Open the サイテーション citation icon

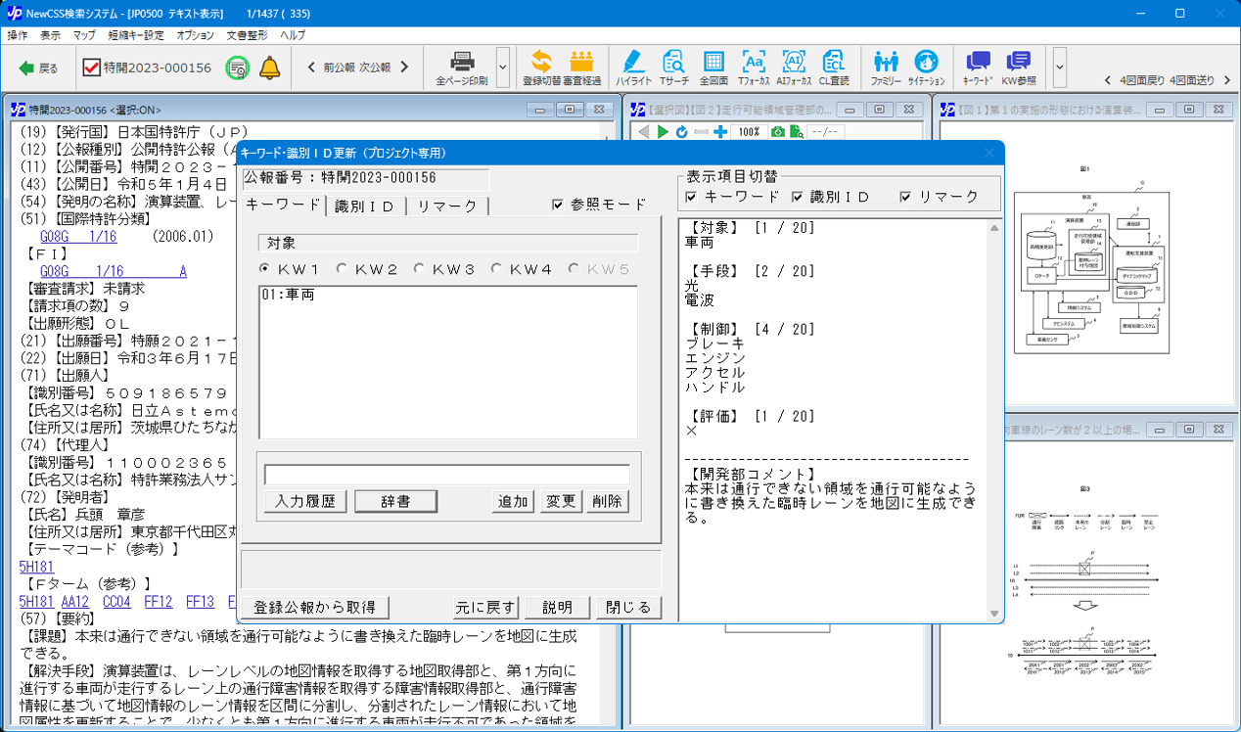point(926,68)
